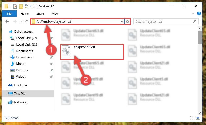206x125 pixels.
Task: Open the Help question mark icon
Action: (199, 13)
